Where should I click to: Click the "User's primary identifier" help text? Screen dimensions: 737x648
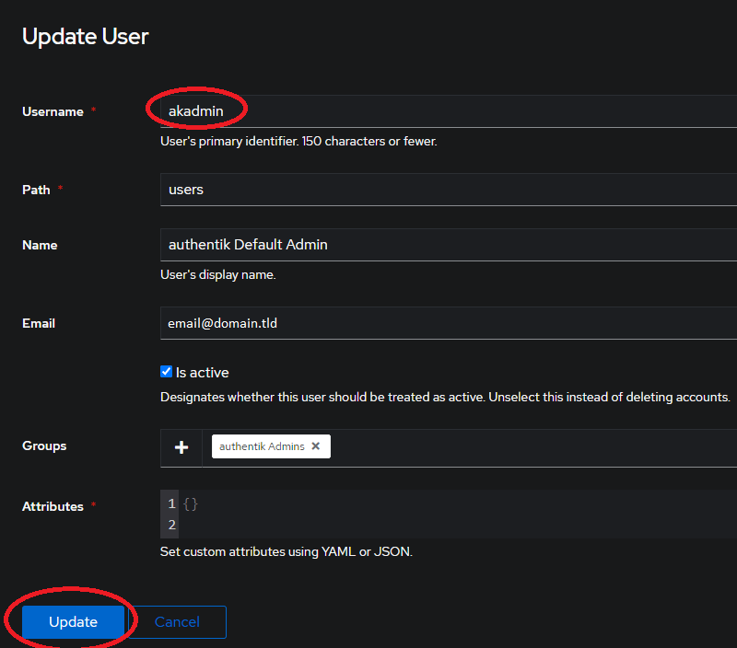click(x=298, y=142)
